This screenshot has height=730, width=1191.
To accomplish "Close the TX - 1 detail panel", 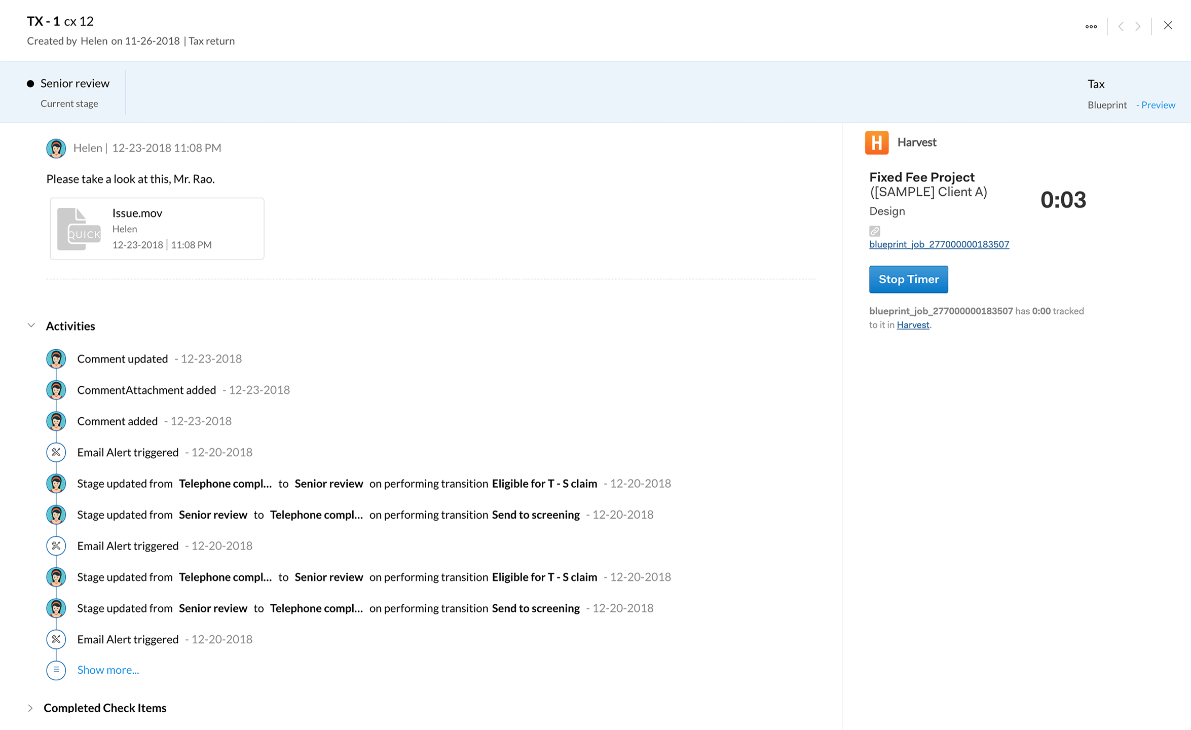I will (1168, 25).
